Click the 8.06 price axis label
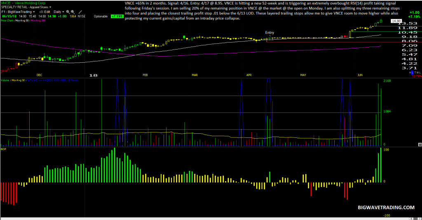Viewport: 422px width, 220px height. tap(409, 41)
